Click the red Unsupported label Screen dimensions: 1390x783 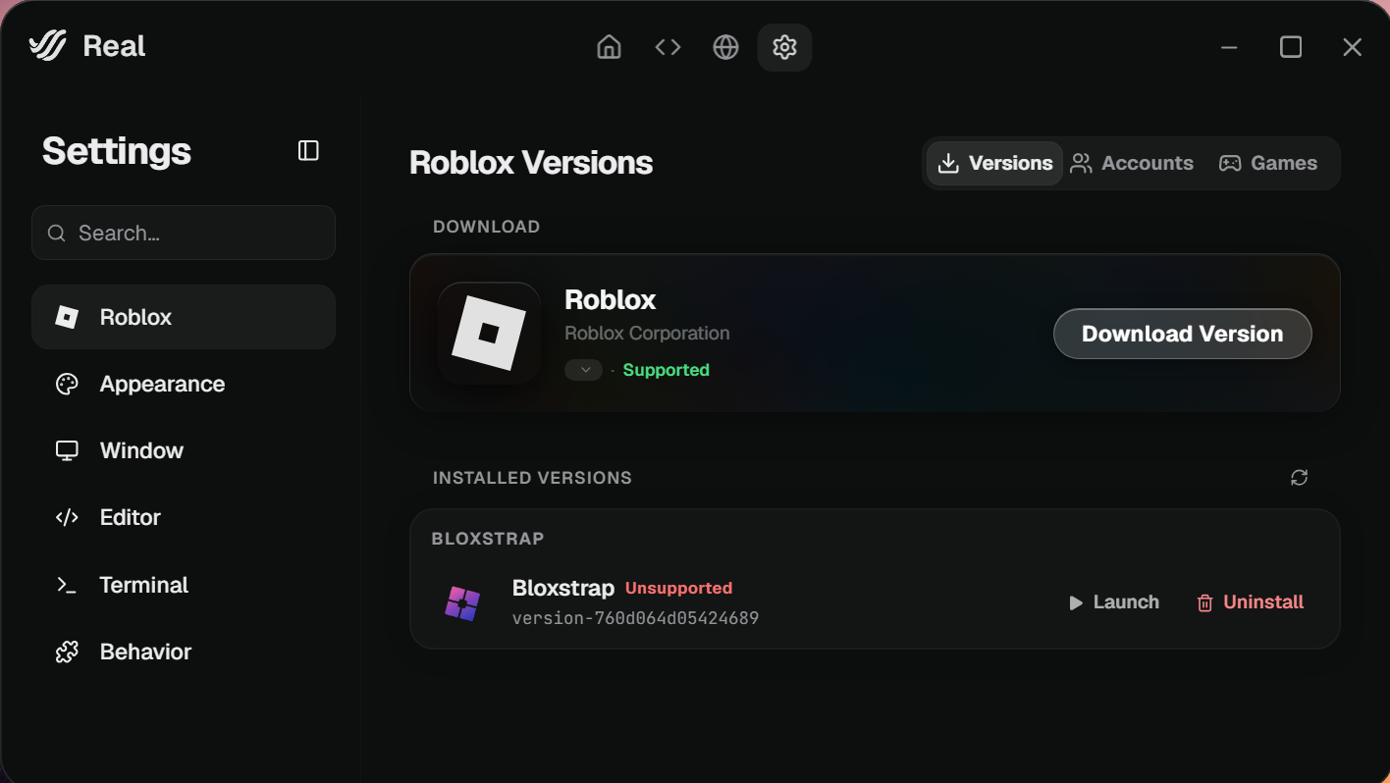tap(678, 588)
